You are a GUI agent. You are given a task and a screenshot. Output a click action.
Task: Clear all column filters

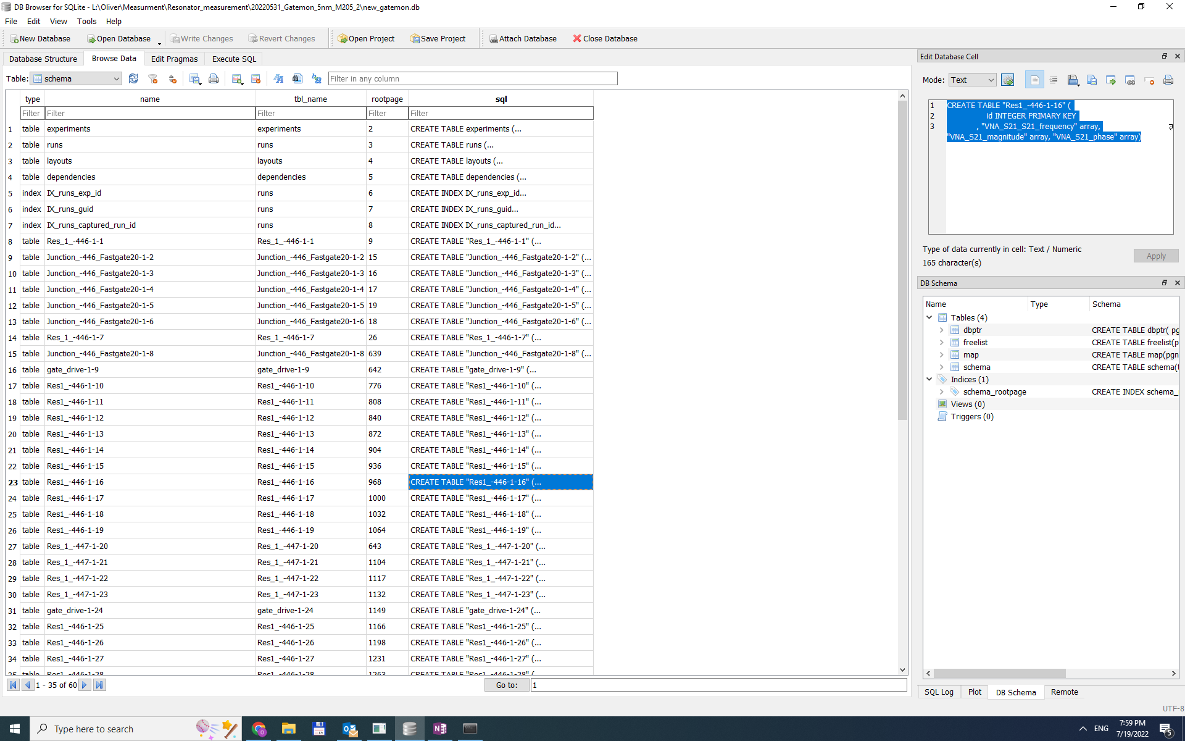tap(153, 78)
